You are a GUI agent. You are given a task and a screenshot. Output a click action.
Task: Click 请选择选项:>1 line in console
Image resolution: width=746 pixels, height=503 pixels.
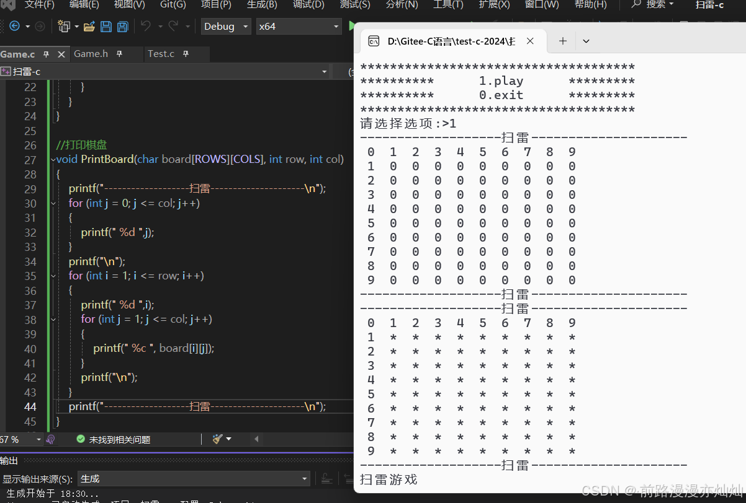coord(408,123)
